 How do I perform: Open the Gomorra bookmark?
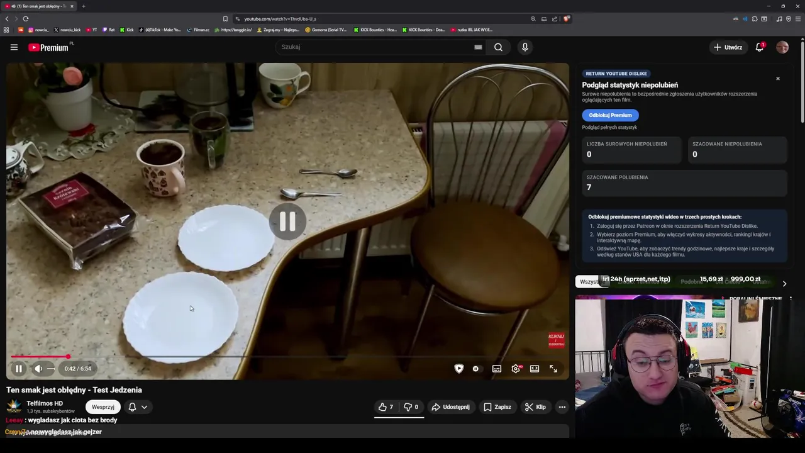326,30
